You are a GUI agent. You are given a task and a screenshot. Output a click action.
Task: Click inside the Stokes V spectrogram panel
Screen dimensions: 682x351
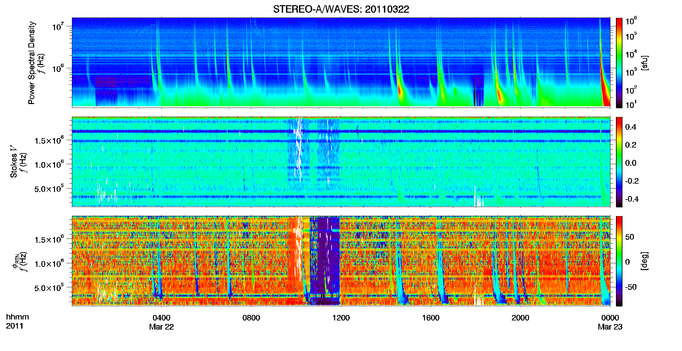point(341,162)
